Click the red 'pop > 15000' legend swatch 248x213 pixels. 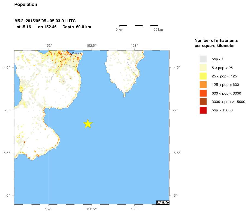[x=203, y=110]
